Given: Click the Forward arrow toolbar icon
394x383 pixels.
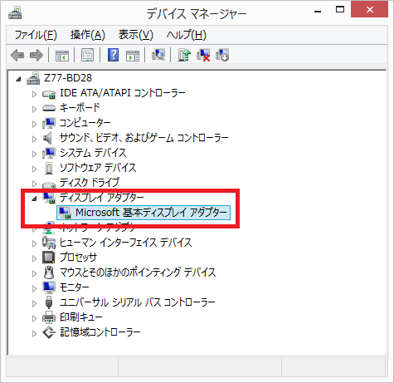Looking at the screenshot, I should coord(36,55).
